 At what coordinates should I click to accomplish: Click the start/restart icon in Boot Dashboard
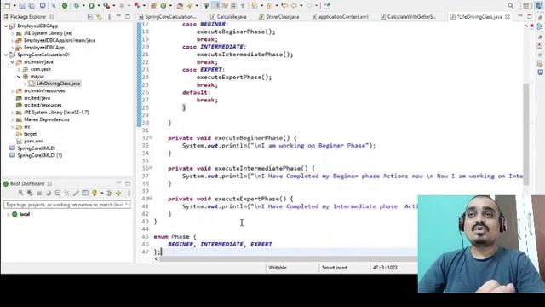tap(21, 194)
